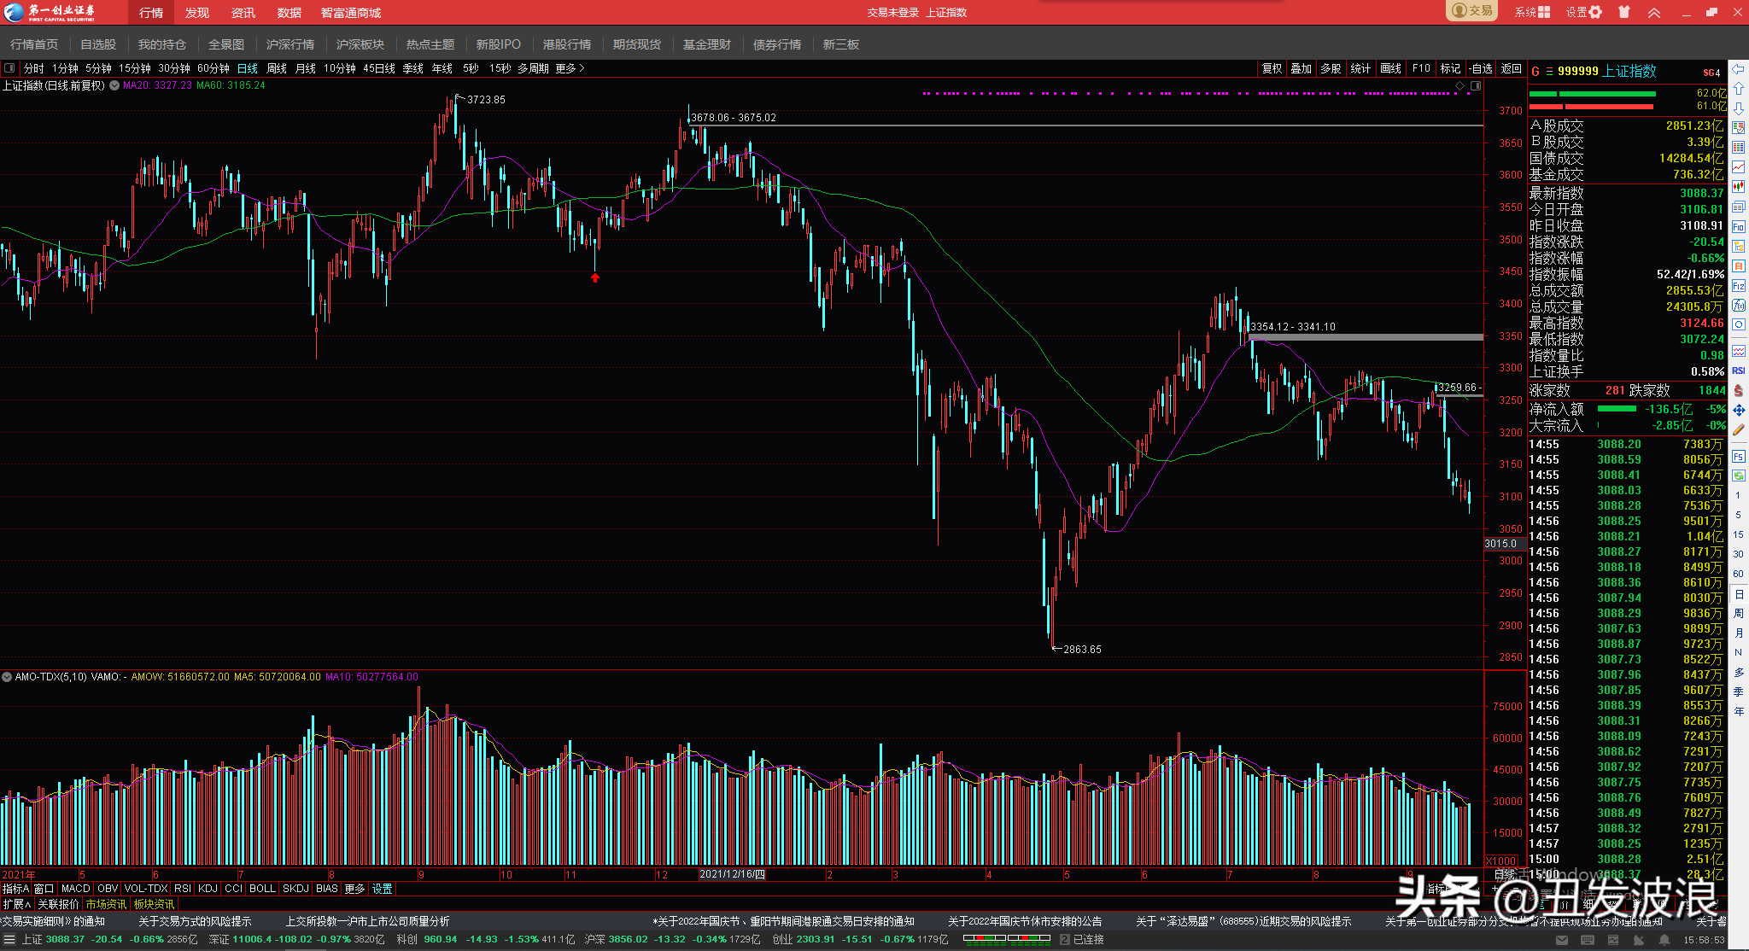Click the F10 icon in right sidebar
Screen dimensions: 1749x951
pos(1738,227)
